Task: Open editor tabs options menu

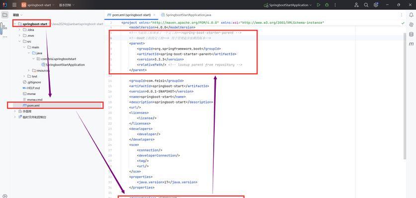Action: click(x=401, y=15)
